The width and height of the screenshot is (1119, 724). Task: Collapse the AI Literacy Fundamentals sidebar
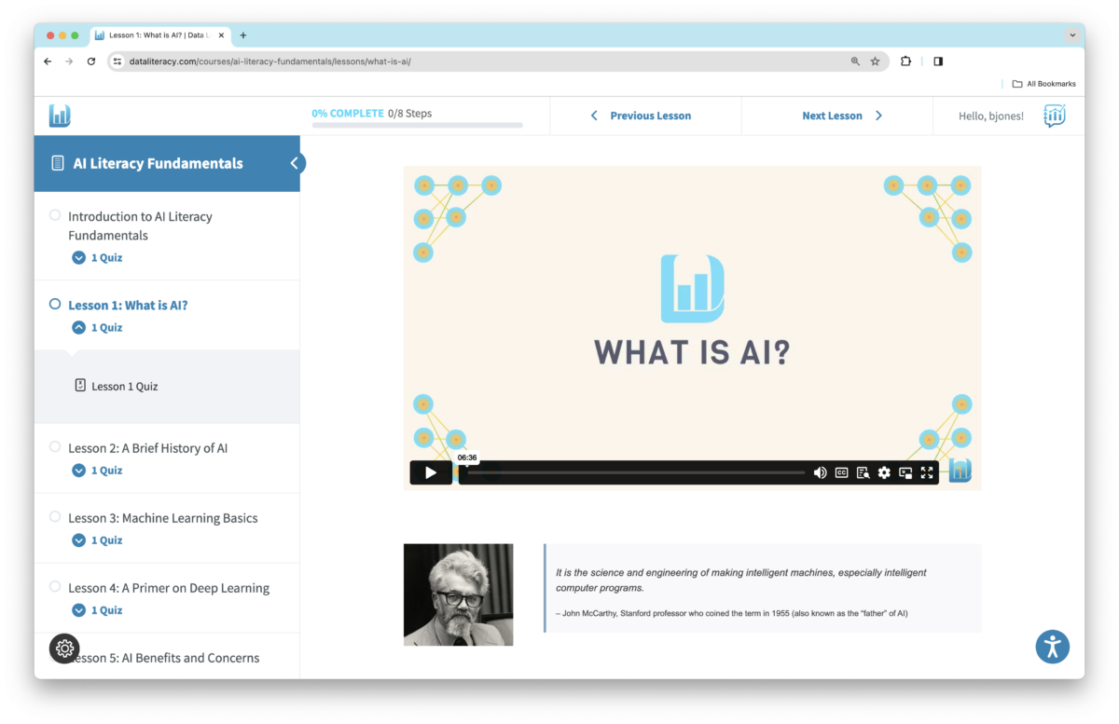click(x=295, y=162)
